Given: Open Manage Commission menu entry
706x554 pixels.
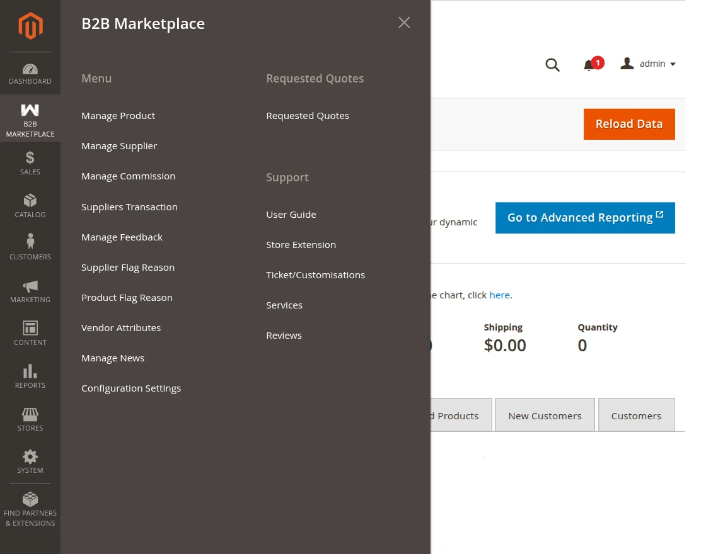Looking at the screenshot, I should [128, 176].
